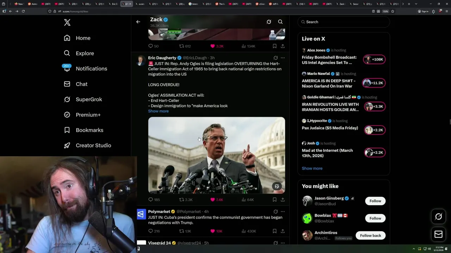Bookmark Eric Daugherty's post
This screenshot has height=253, width=451.
click(x=274, y=200)
